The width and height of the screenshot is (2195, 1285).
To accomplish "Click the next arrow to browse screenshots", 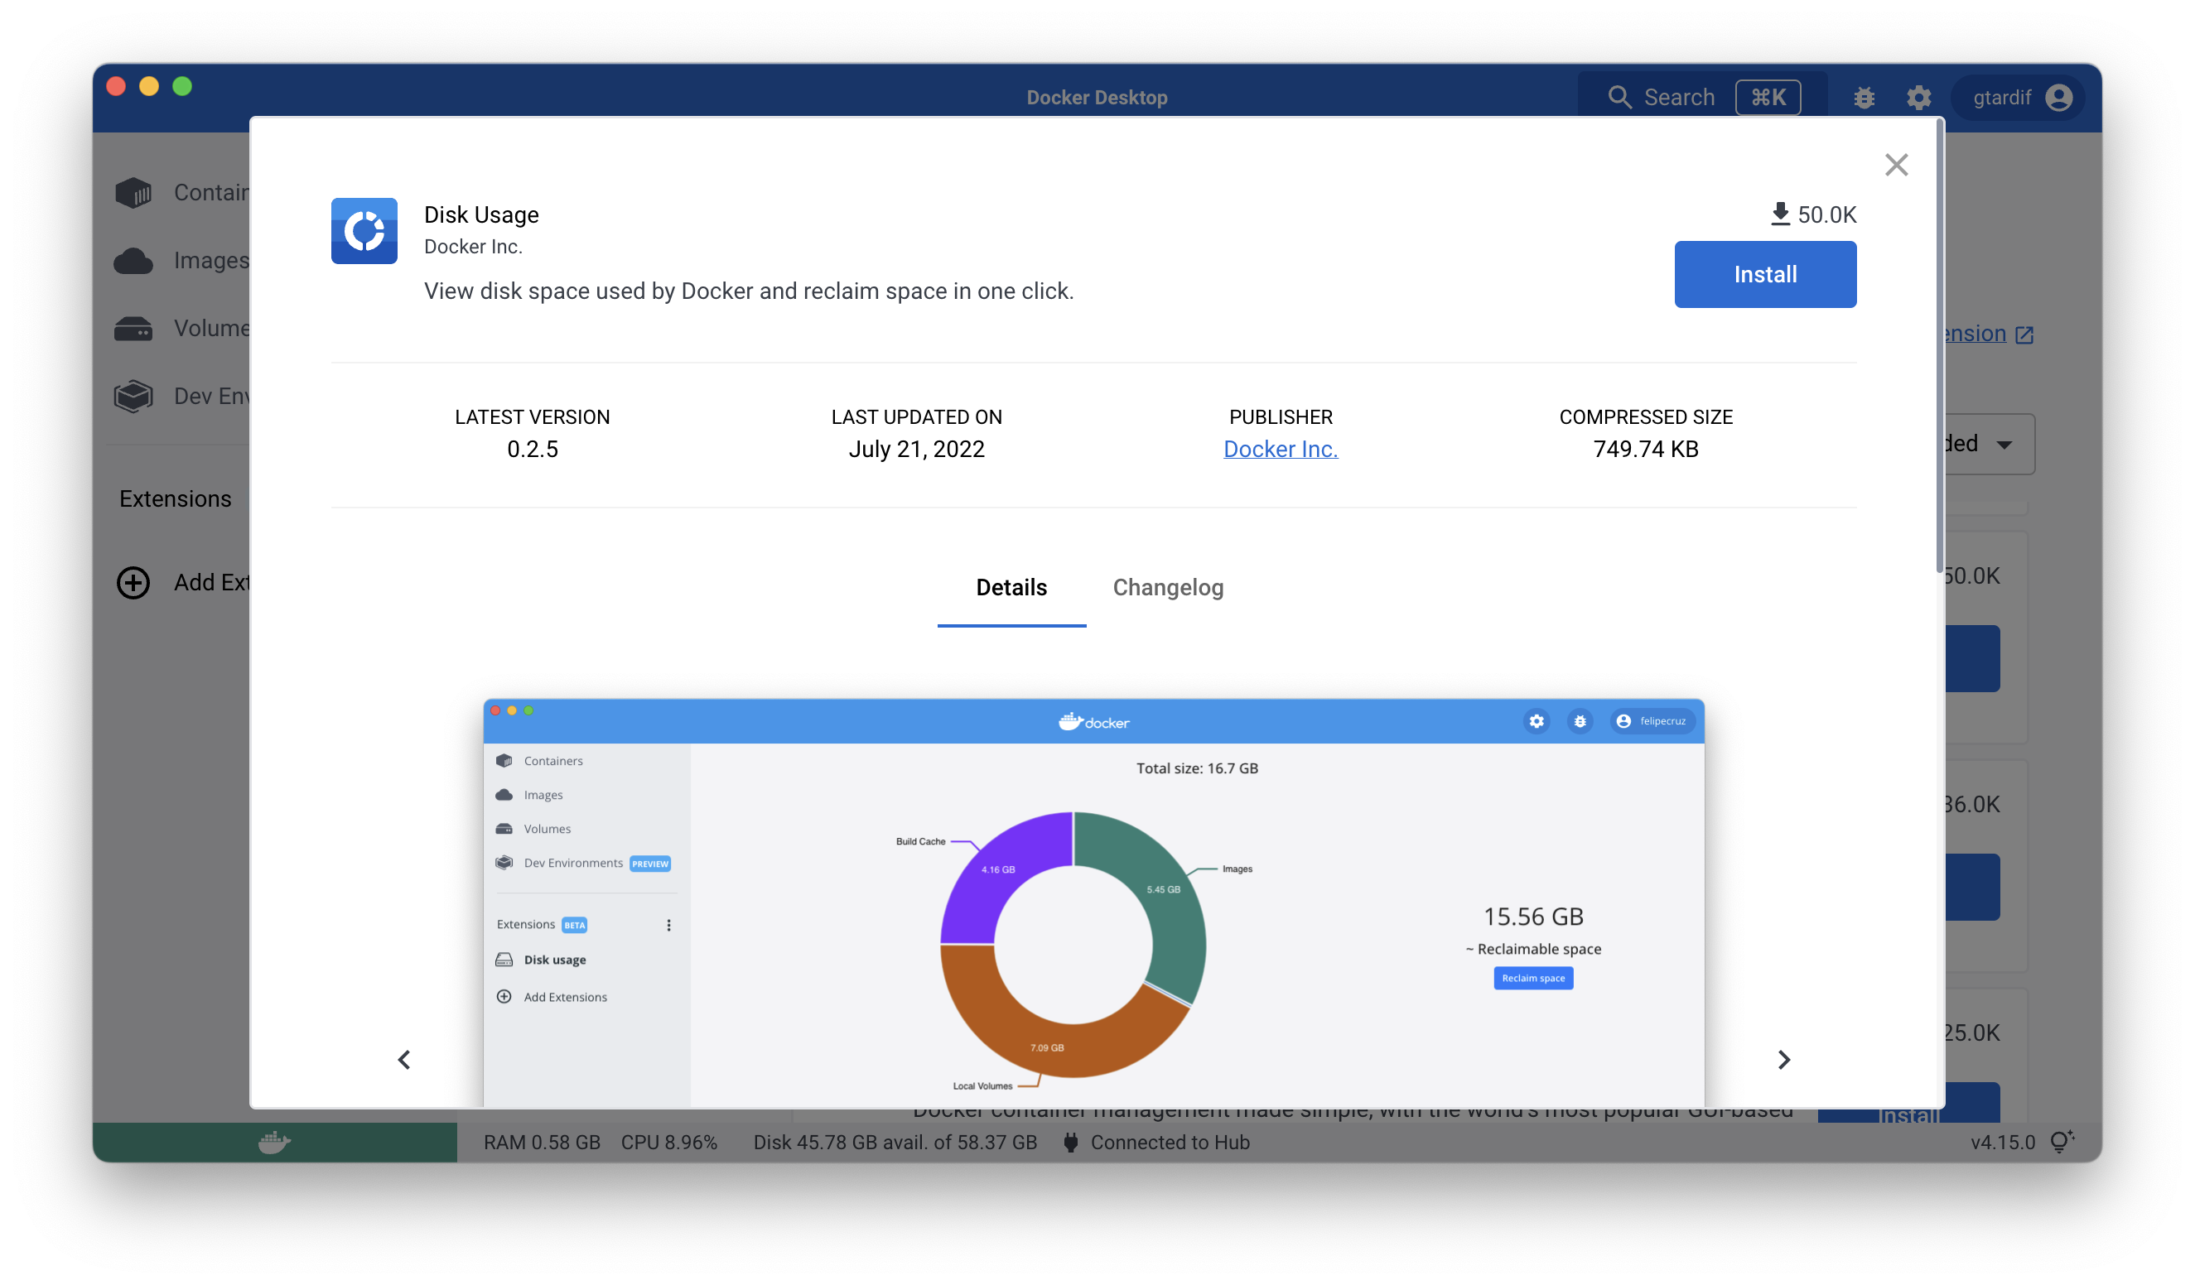I will (x=1783, y=1059).
